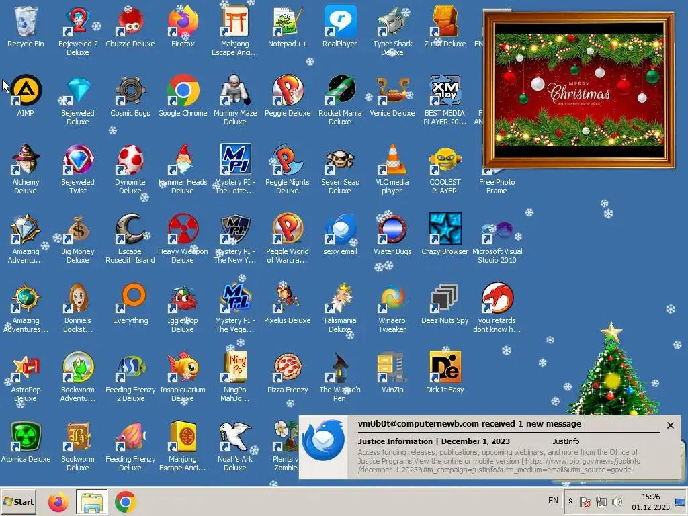The width and height of the screenshot is (688, 516).
Task: Select the Cosmic Bugs icon
Action: (x=130, y=95)
